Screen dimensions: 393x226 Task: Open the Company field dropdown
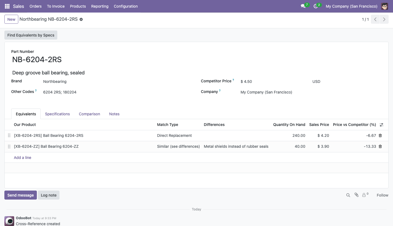[x=311, y=92]
